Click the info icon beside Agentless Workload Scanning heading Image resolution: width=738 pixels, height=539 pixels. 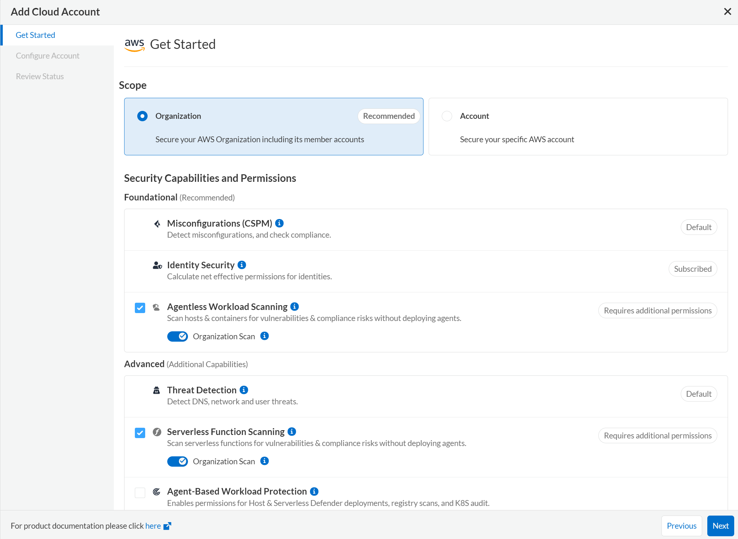(295, 307)
